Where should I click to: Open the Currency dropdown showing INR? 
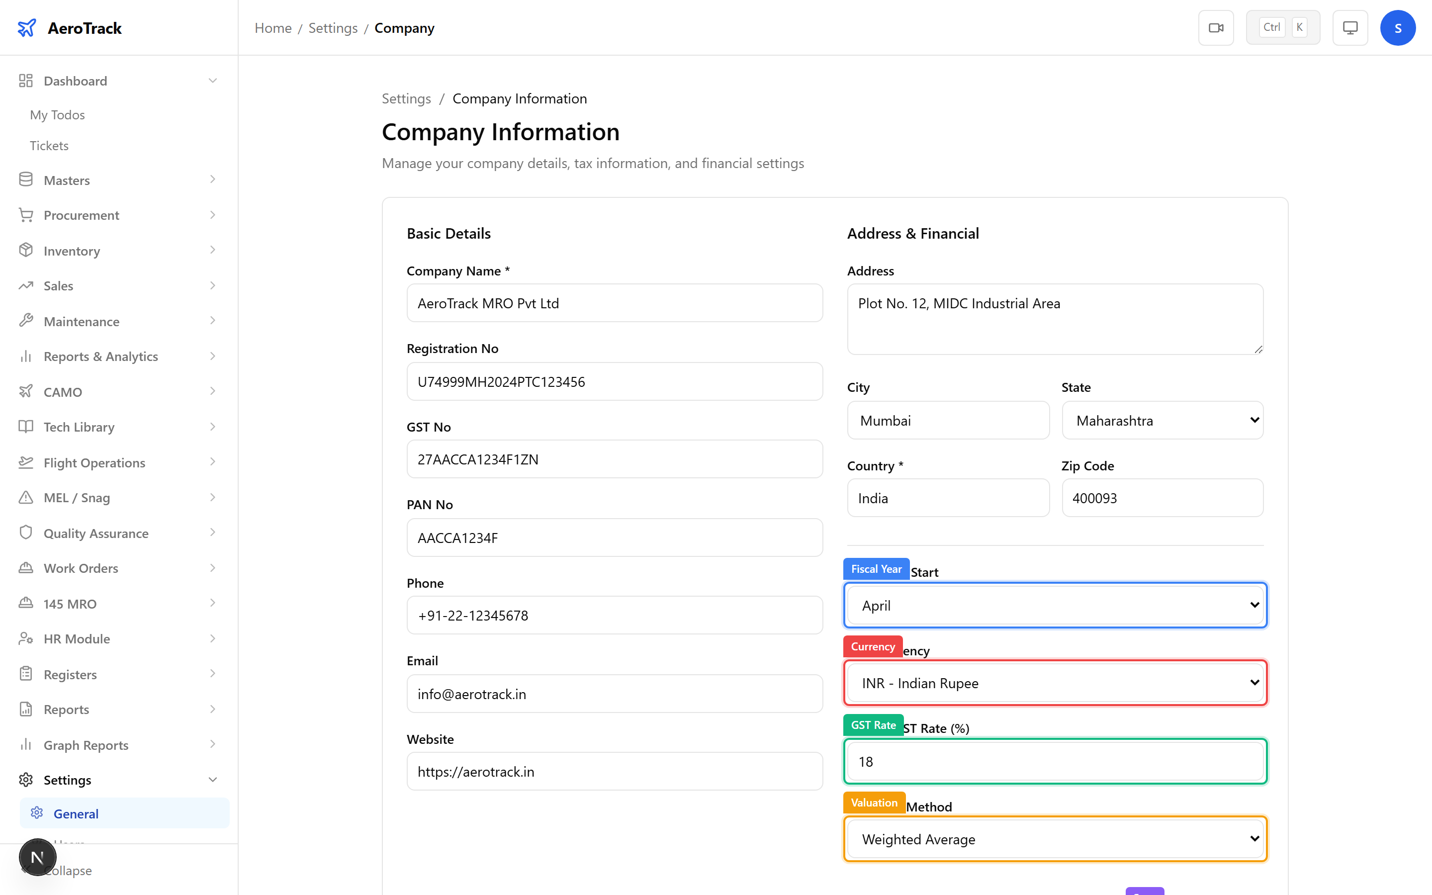coord(1055,683)
